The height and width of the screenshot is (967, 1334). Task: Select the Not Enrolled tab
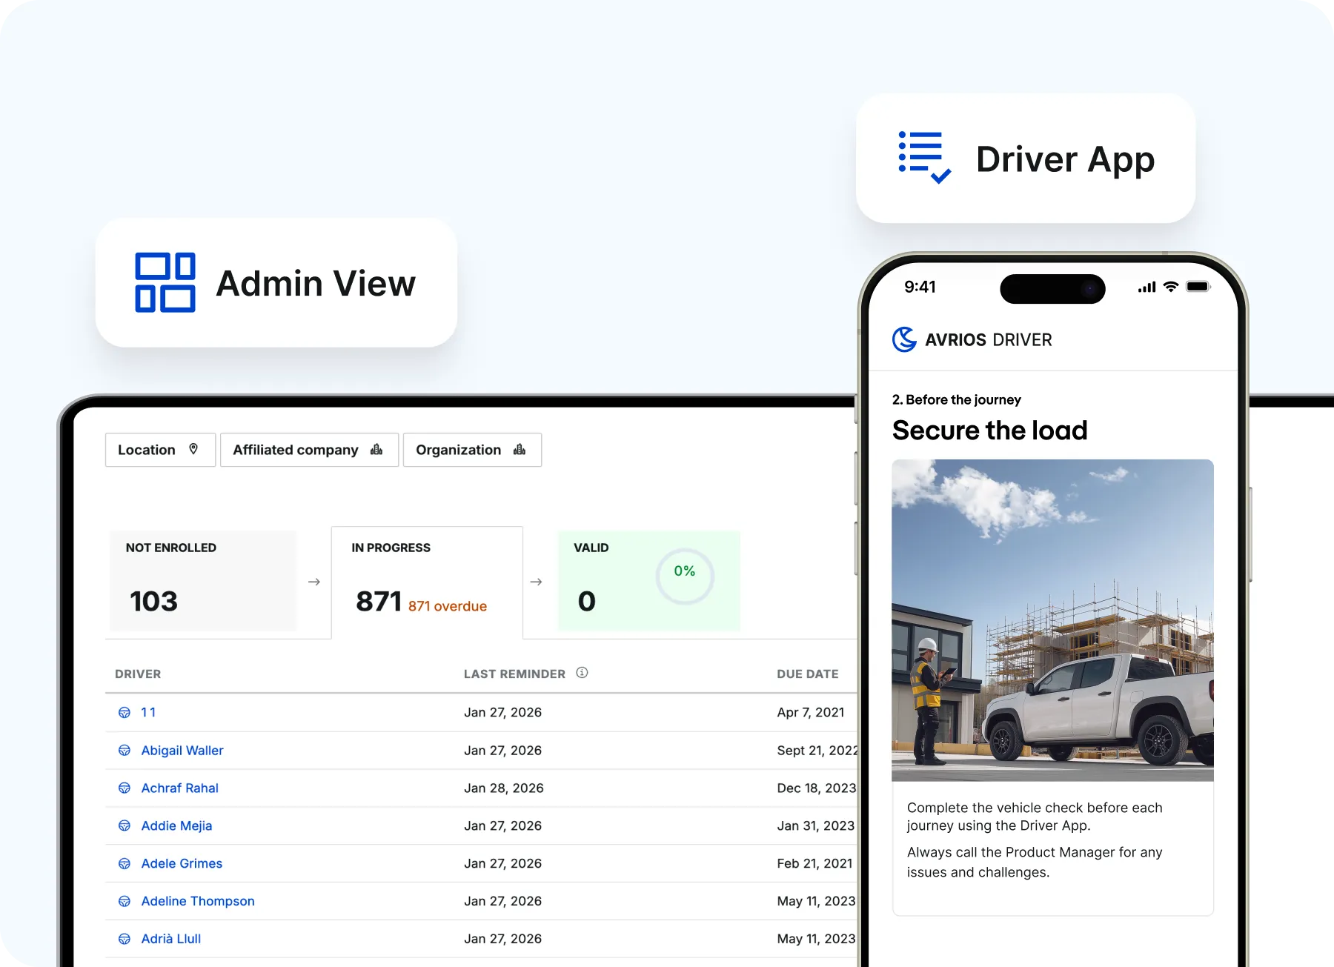pyautogui.click(x=203, y=581)
